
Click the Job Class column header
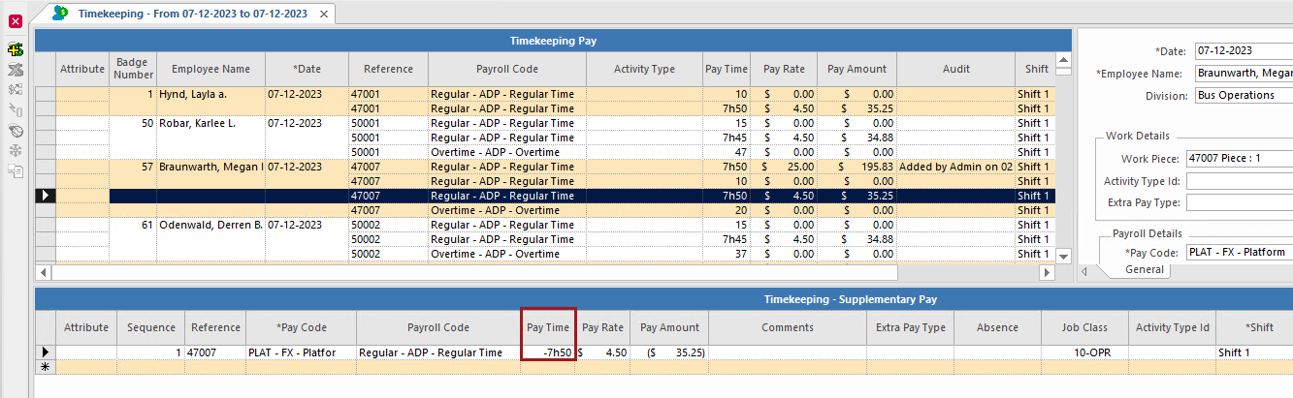[x=1084, y=327]
